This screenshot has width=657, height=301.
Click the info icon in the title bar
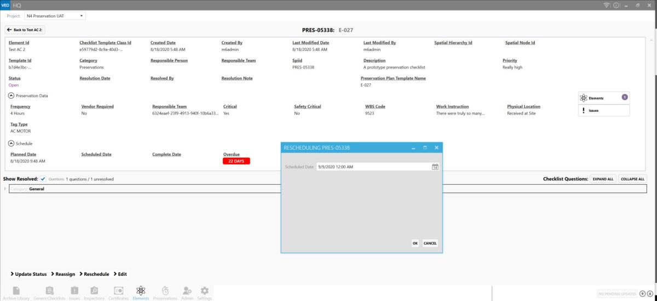pos(616,5)
